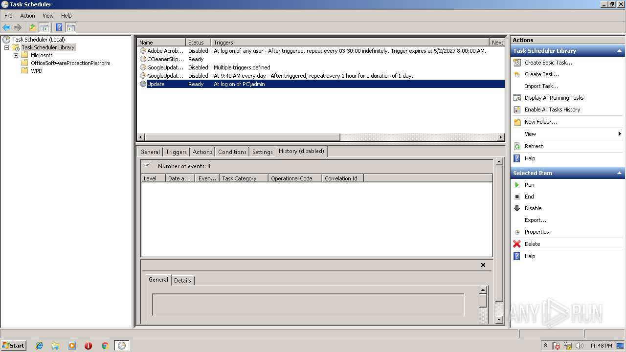
Task: Click the Forward arrow toolbar icon
Action: 18,28
